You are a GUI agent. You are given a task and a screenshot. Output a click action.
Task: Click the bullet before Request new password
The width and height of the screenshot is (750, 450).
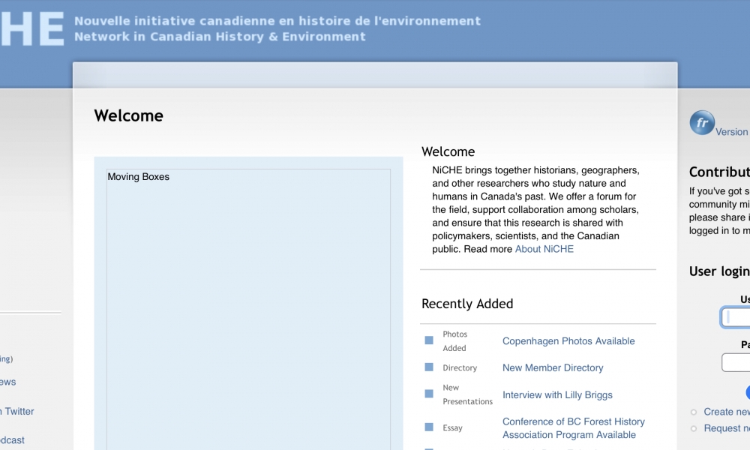point(694,428)
